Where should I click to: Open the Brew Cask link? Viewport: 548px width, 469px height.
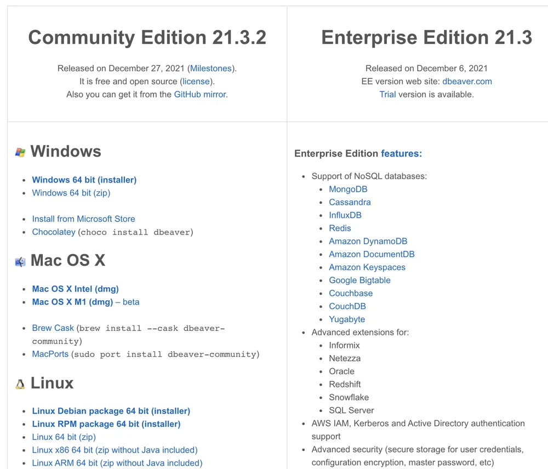click(53, 328)
